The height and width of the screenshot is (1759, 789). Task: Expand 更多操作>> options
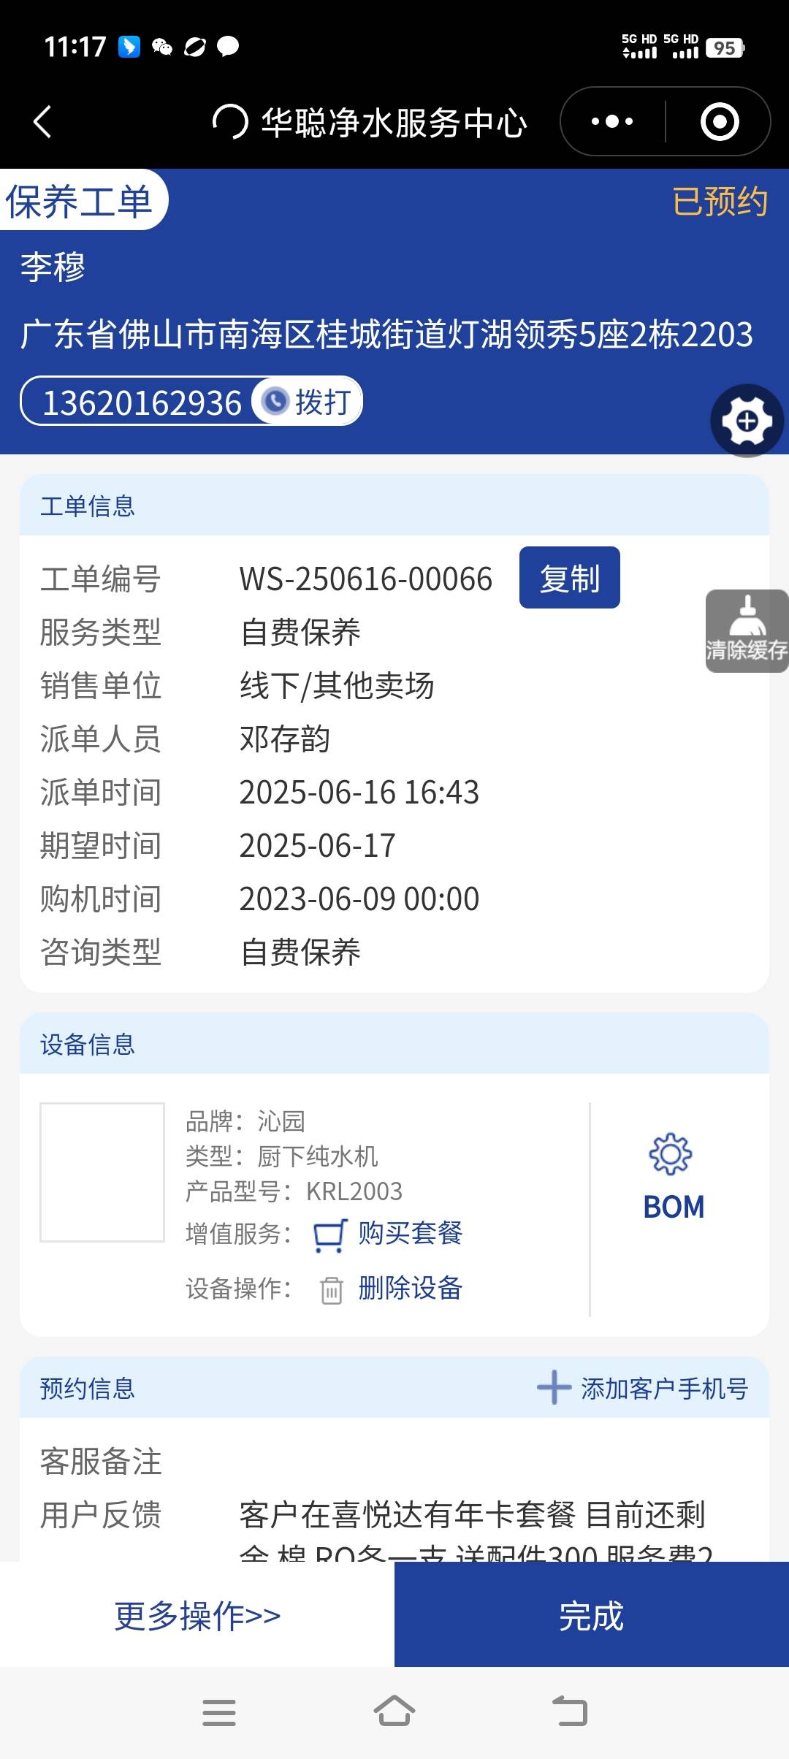[x=197, y=1615]
